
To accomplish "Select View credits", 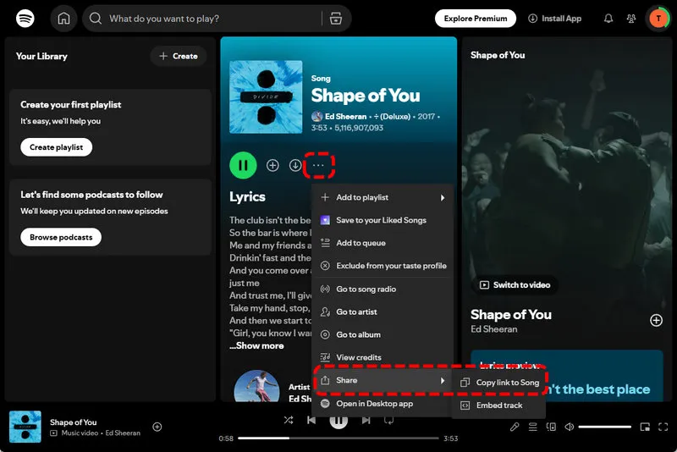I will pyautogui.click(x=383, y=357).
